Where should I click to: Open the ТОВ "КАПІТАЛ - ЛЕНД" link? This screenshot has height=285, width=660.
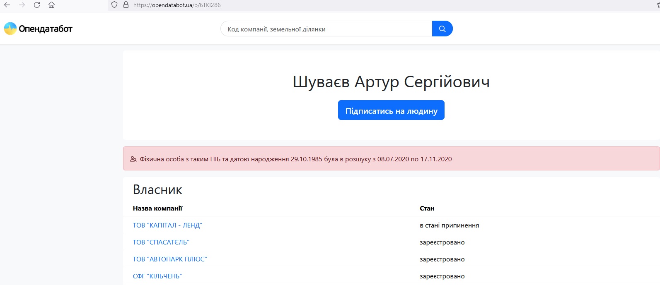pos(167,225)
